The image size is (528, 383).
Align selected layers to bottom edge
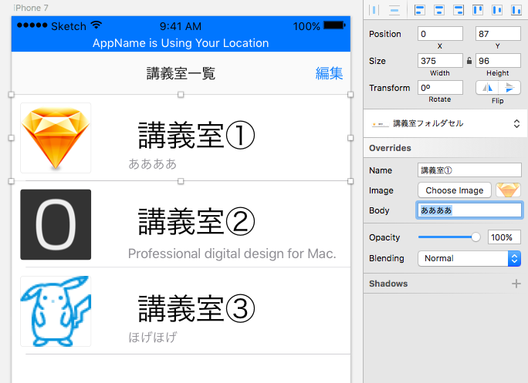tap(516, 10)
